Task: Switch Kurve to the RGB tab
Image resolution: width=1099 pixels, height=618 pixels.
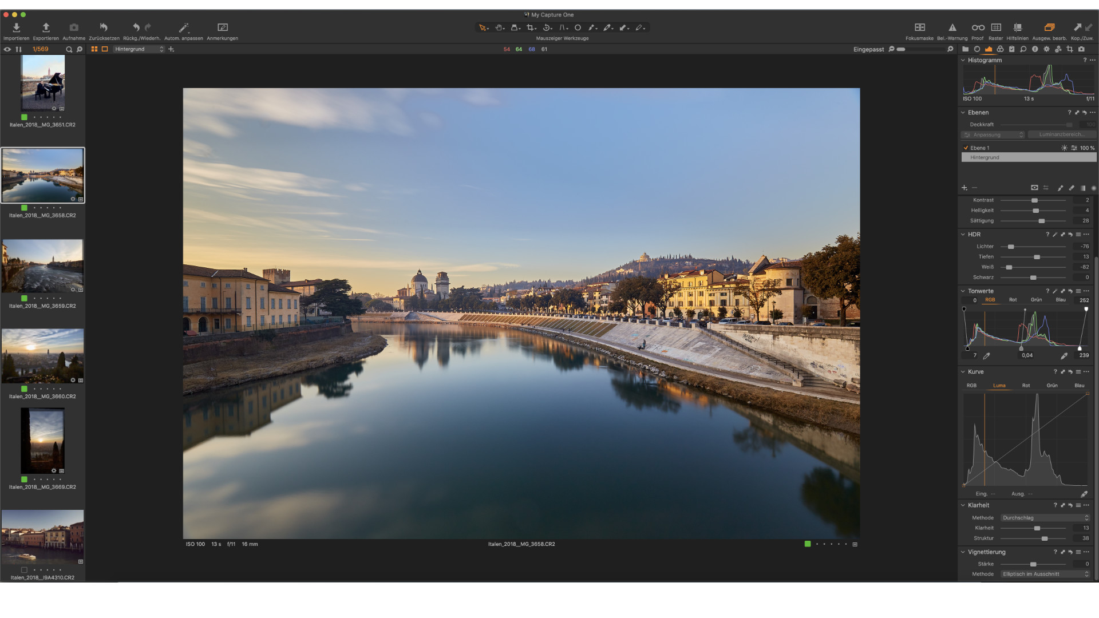Action: (x=971, y=386)
